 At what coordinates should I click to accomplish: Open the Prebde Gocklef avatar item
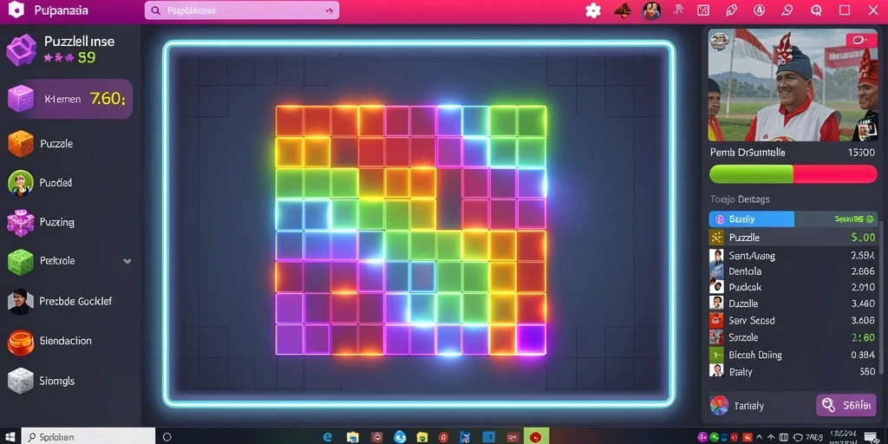[x=21, y=301]
